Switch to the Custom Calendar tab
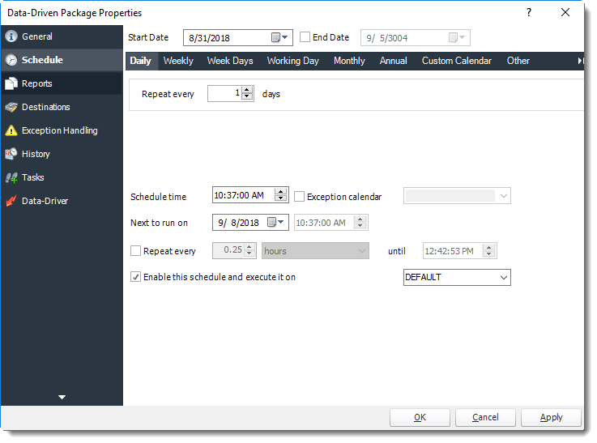This screenshot has width=597, height=443. tap(457, 61)
